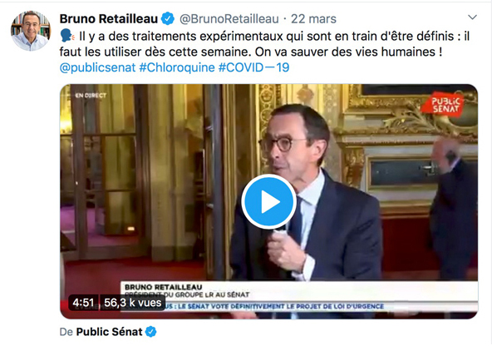Open the #Chloroquine hashtag
The height and width of the screenshot is (346, 492).
177,67
